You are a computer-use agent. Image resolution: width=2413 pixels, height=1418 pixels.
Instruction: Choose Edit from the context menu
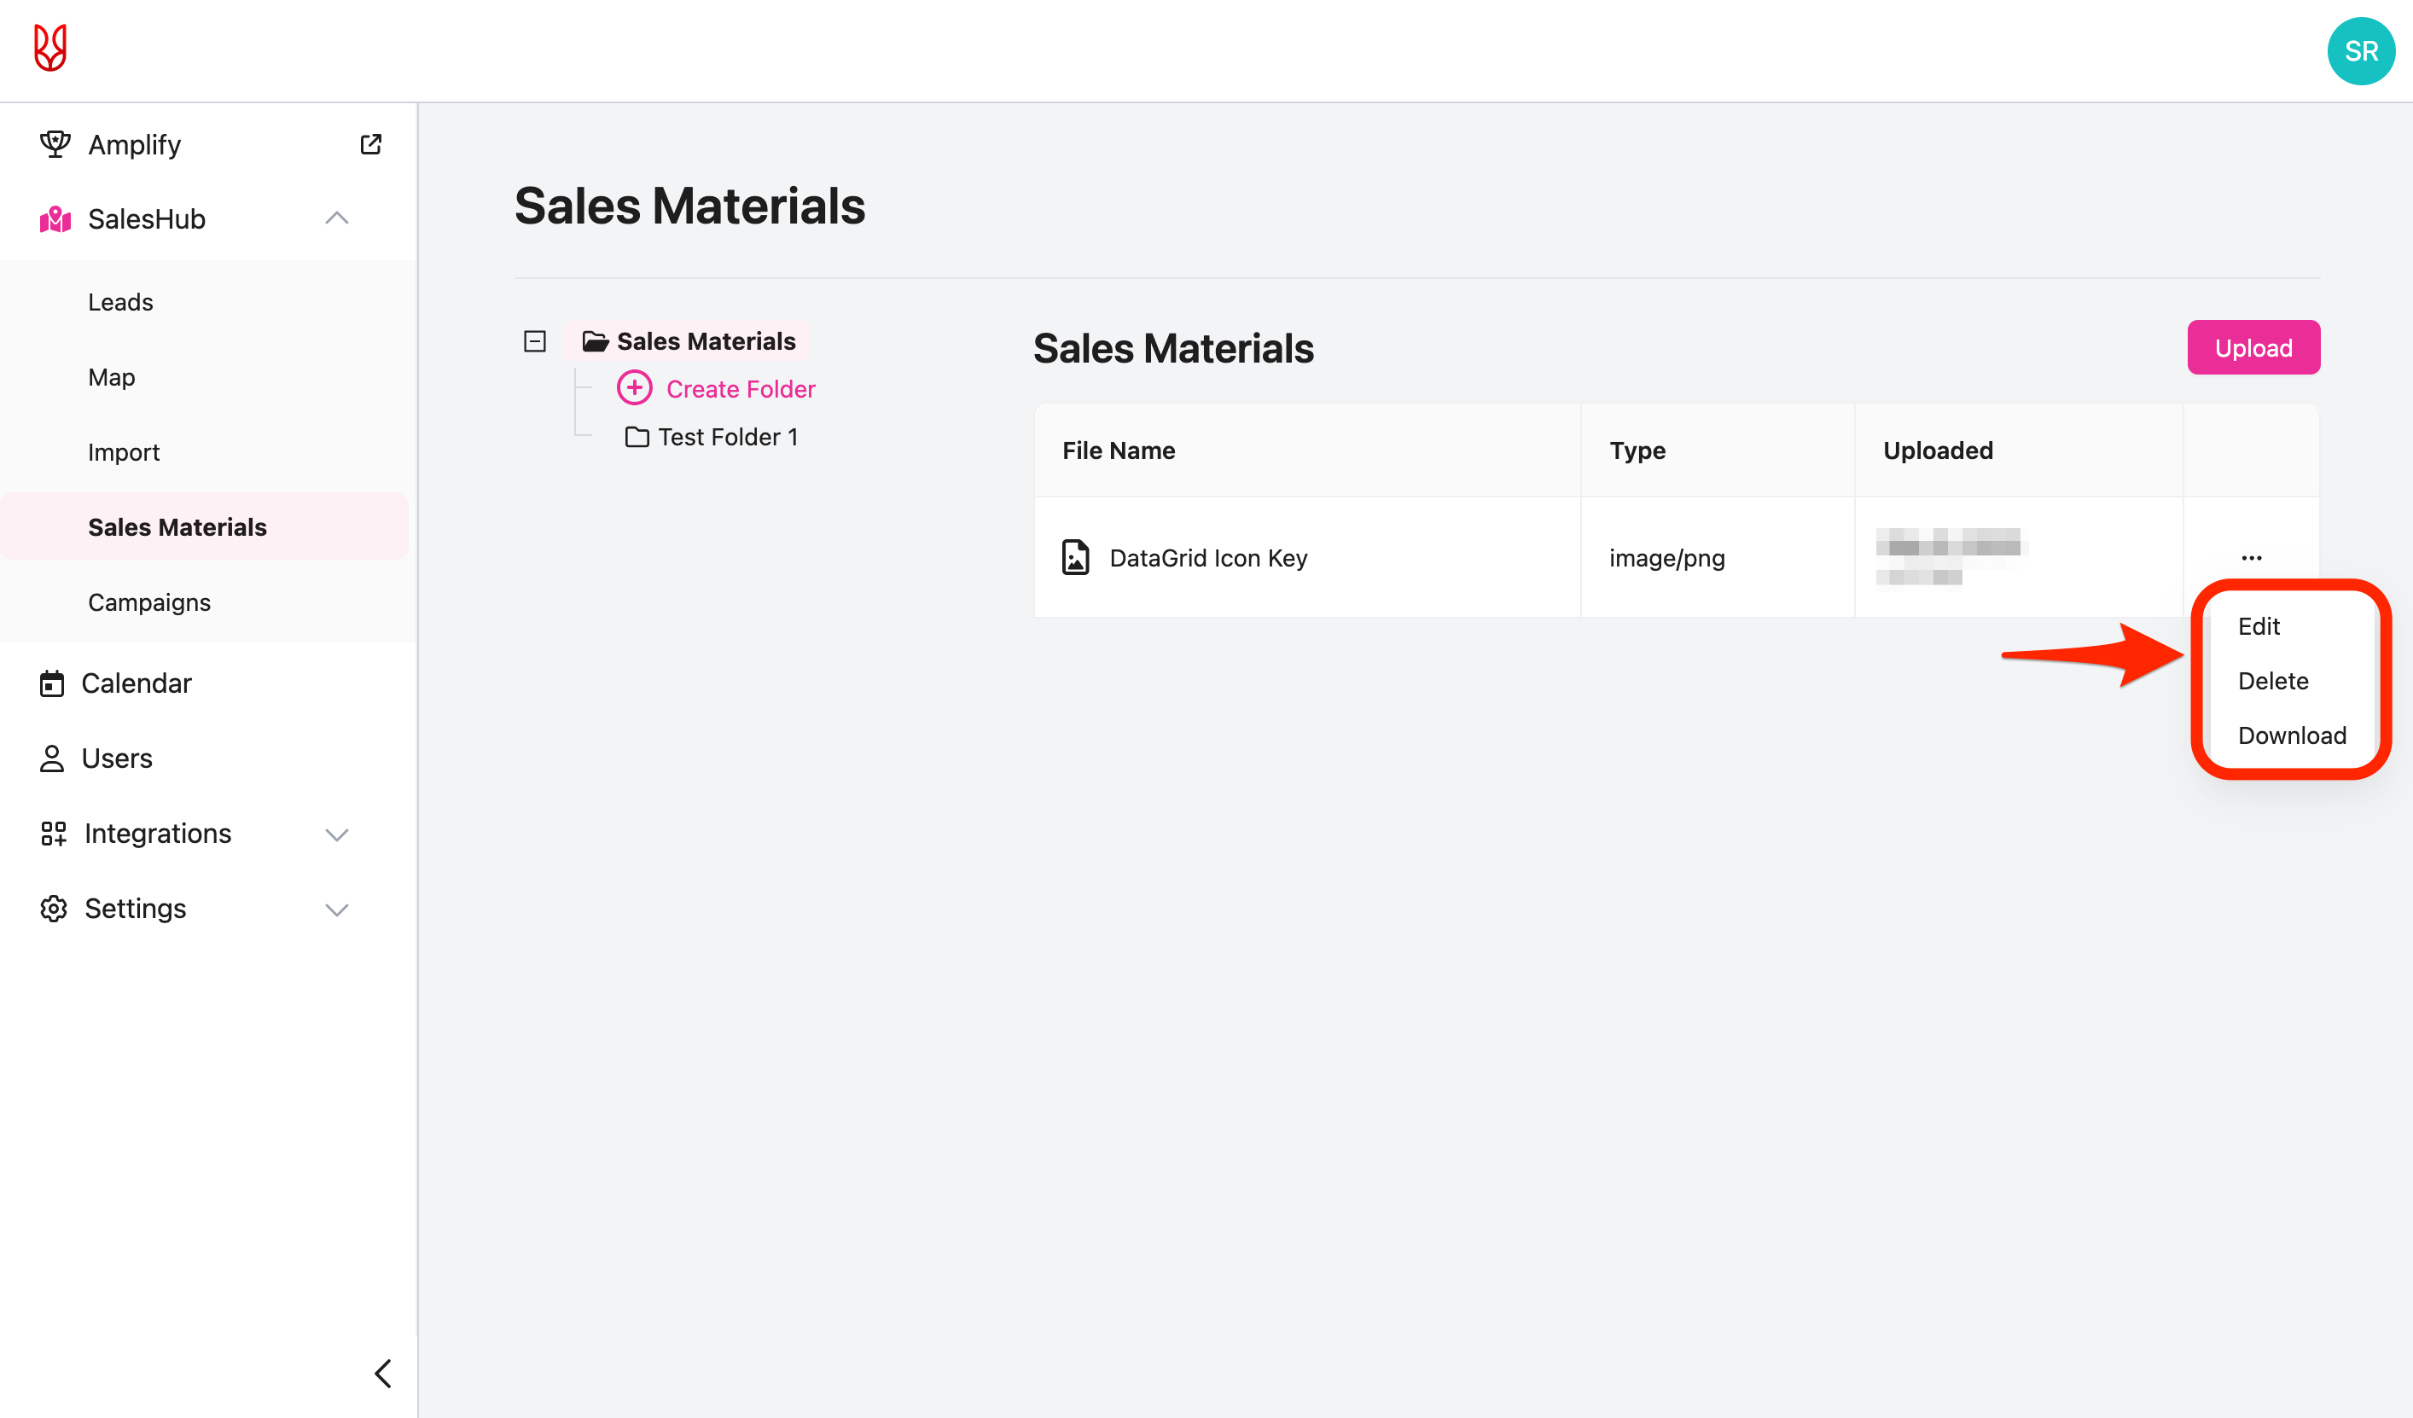[x=2259, y=625]
